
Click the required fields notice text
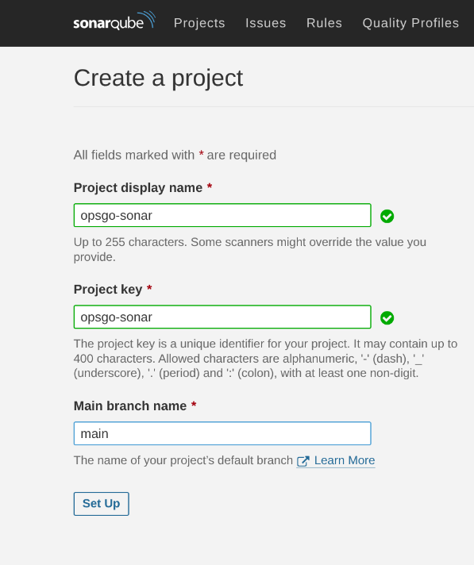175,155
